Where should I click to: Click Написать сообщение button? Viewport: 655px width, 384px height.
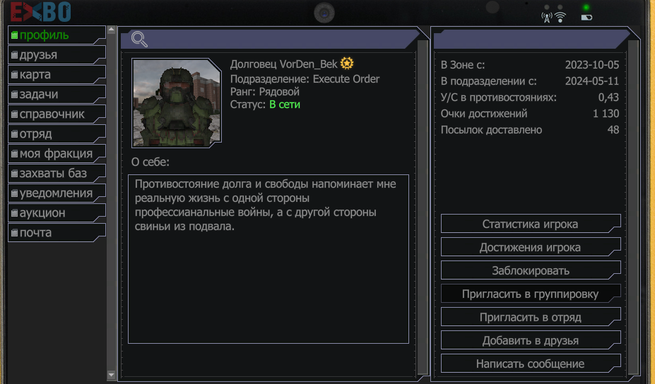tap(531, 364)
